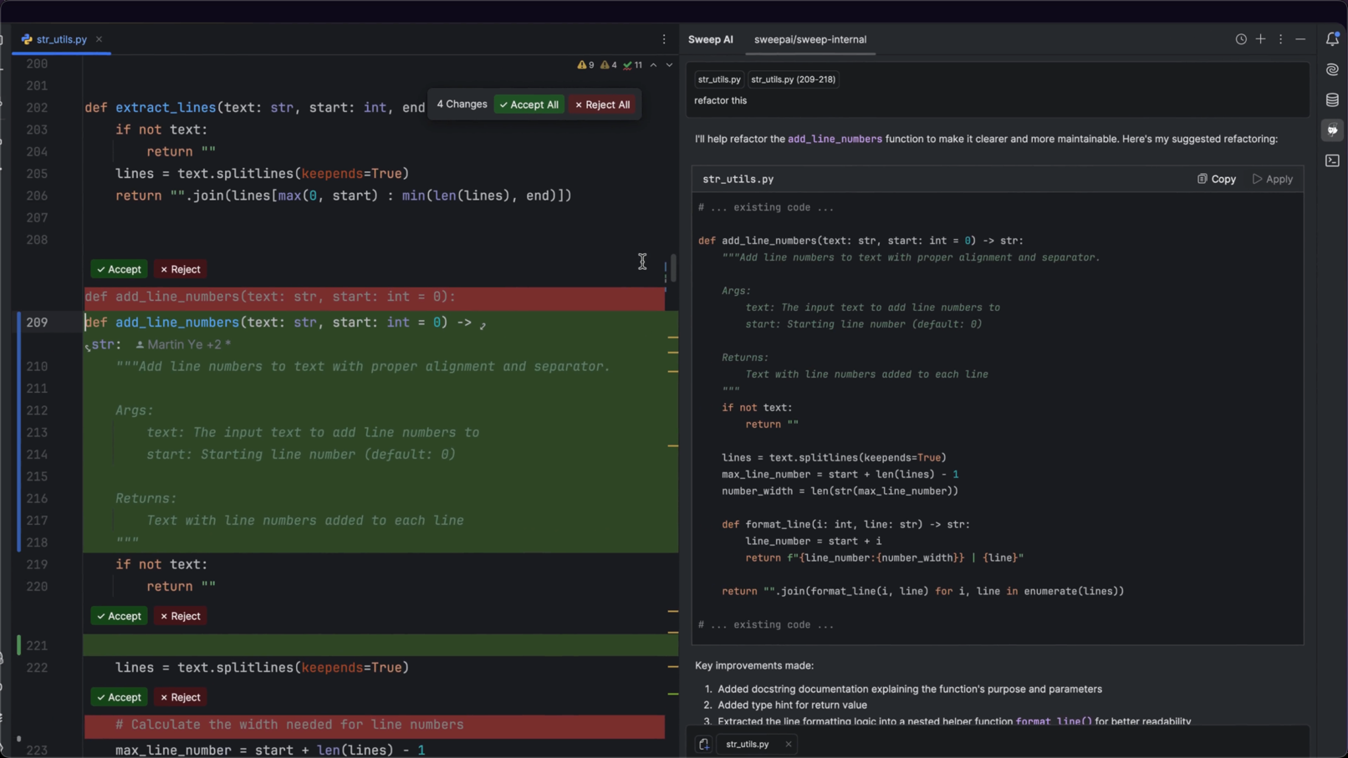Remove str_utils.py chip from chat input

pyautogui.click(x=789, y=744)
